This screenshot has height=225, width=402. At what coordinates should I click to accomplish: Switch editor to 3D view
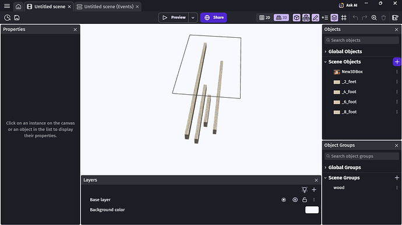281,17
